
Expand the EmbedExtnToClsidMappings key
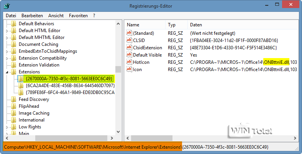coord(7,52)
